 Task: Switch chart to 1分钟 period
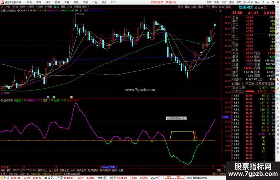[15, 7]
